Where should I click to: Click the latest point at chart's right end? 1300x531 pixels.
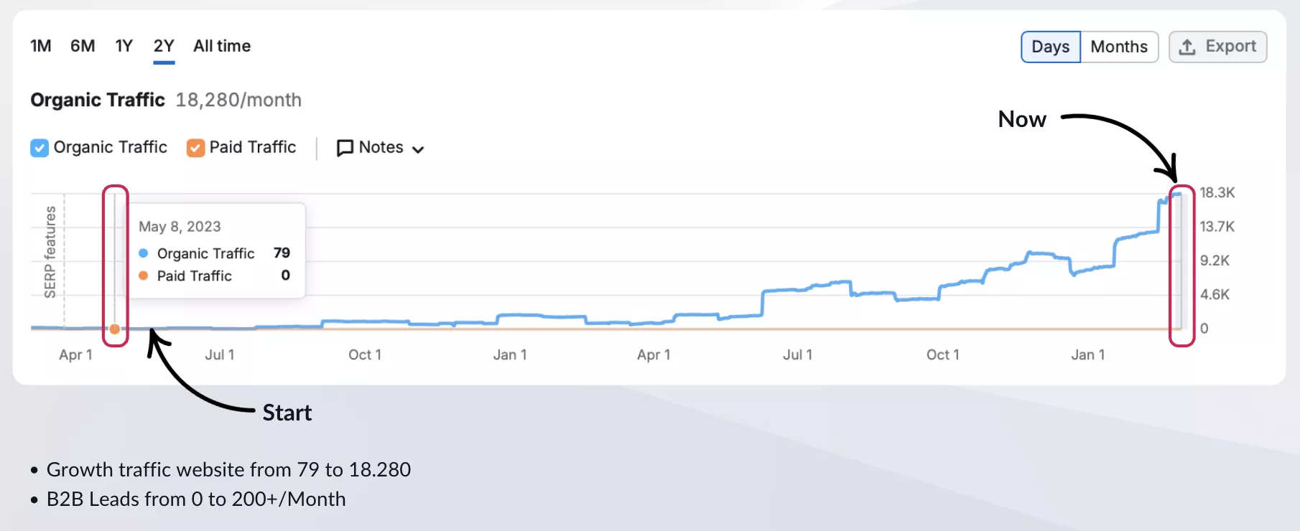[x=1179, y=194]
